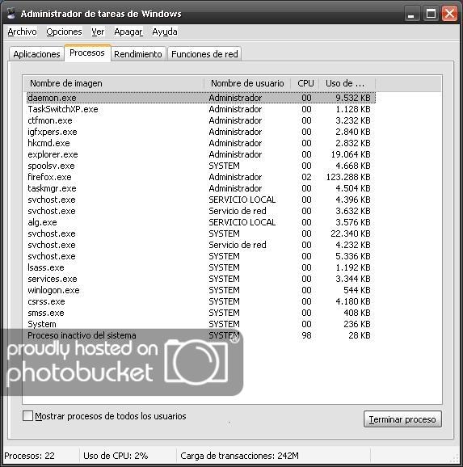
Task: Close the Administrador de tareas window
Action: [x=449, y=14]
